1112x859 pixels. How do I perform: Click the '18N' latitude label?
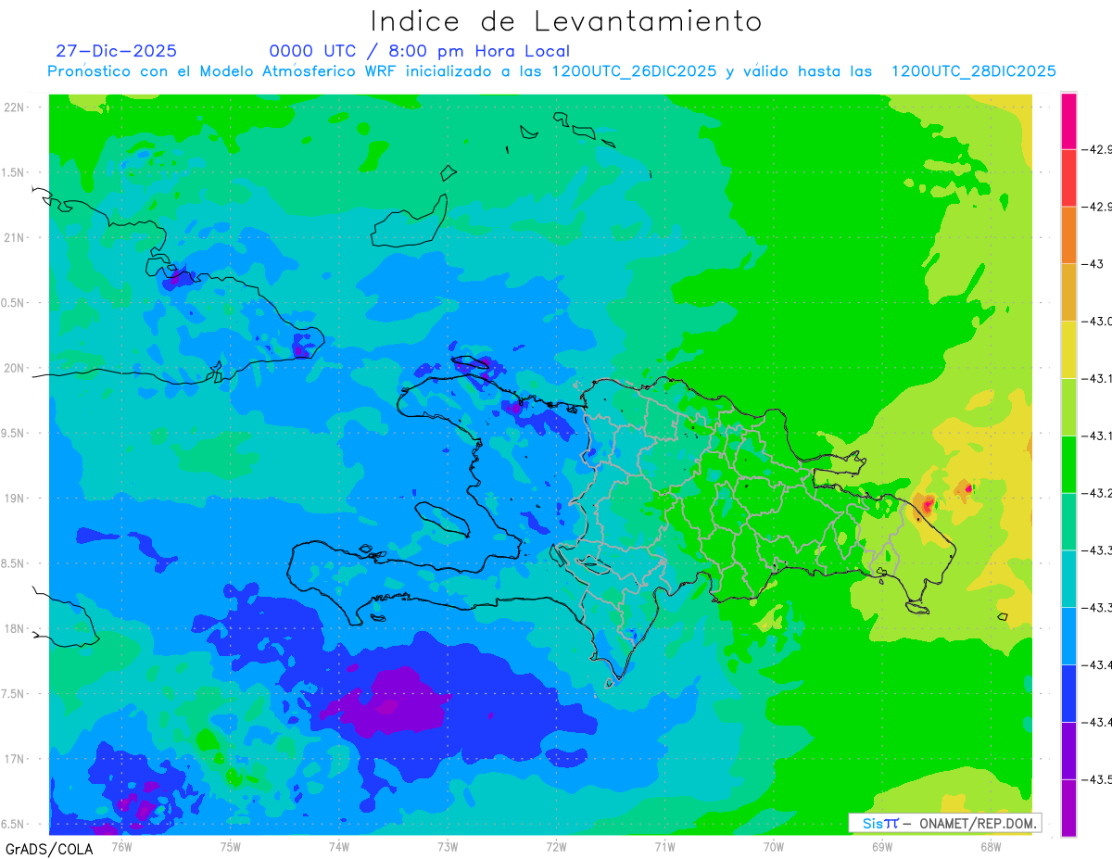(15, 628)
